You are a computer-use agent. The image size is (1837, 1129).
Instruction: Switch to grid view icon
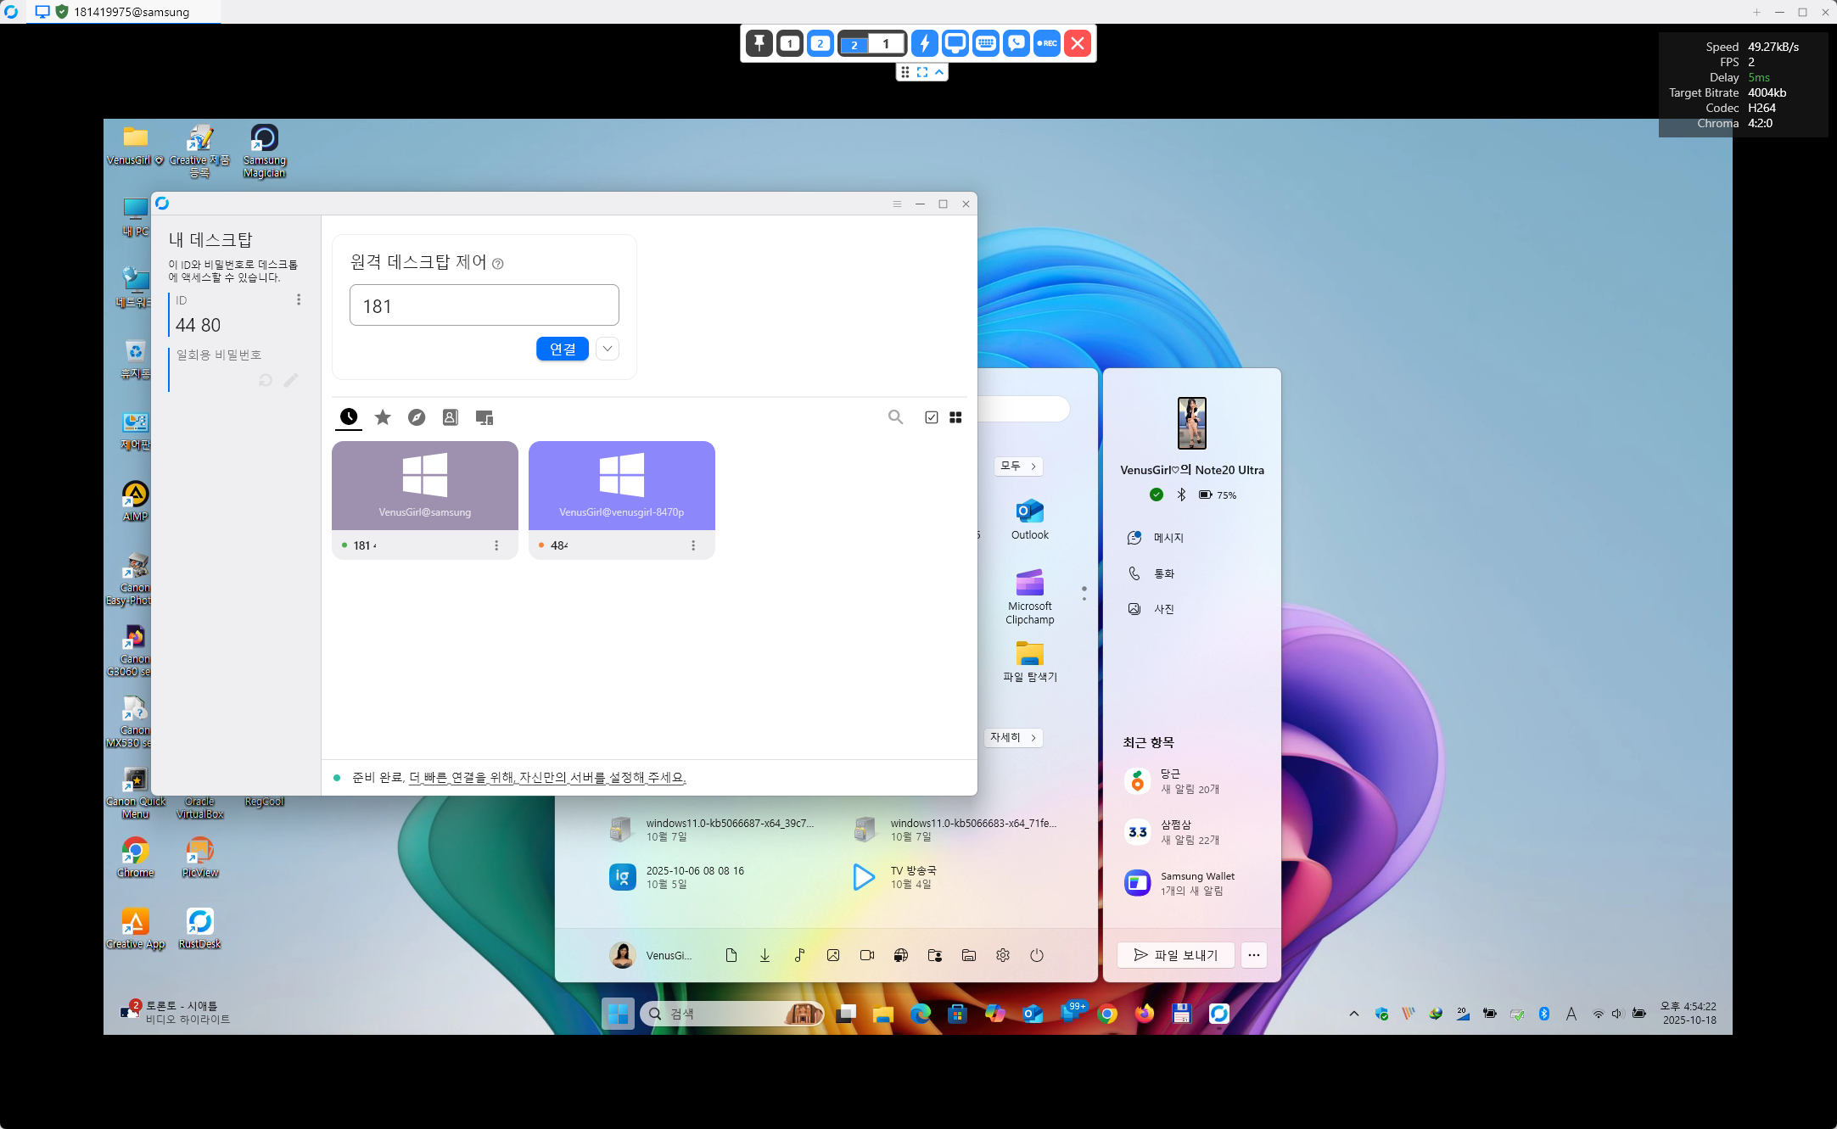point(955,417)
